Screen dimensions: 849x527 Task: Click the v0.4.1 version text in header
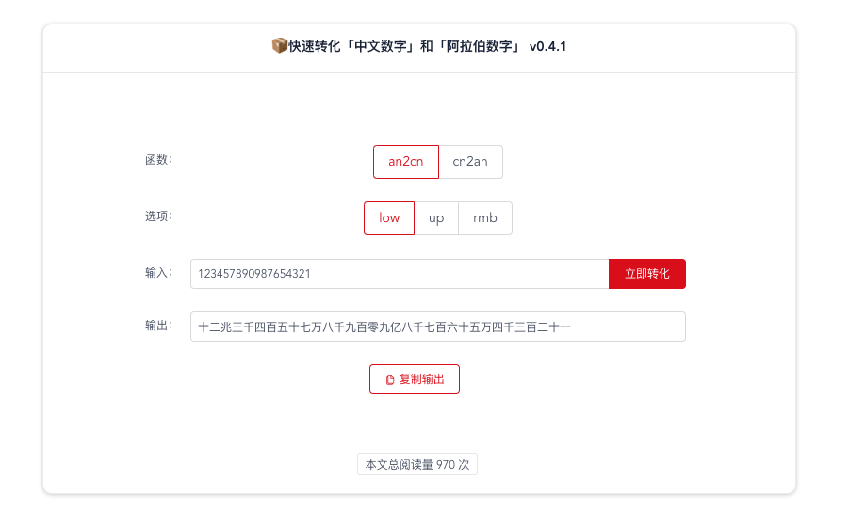(548, 46)
